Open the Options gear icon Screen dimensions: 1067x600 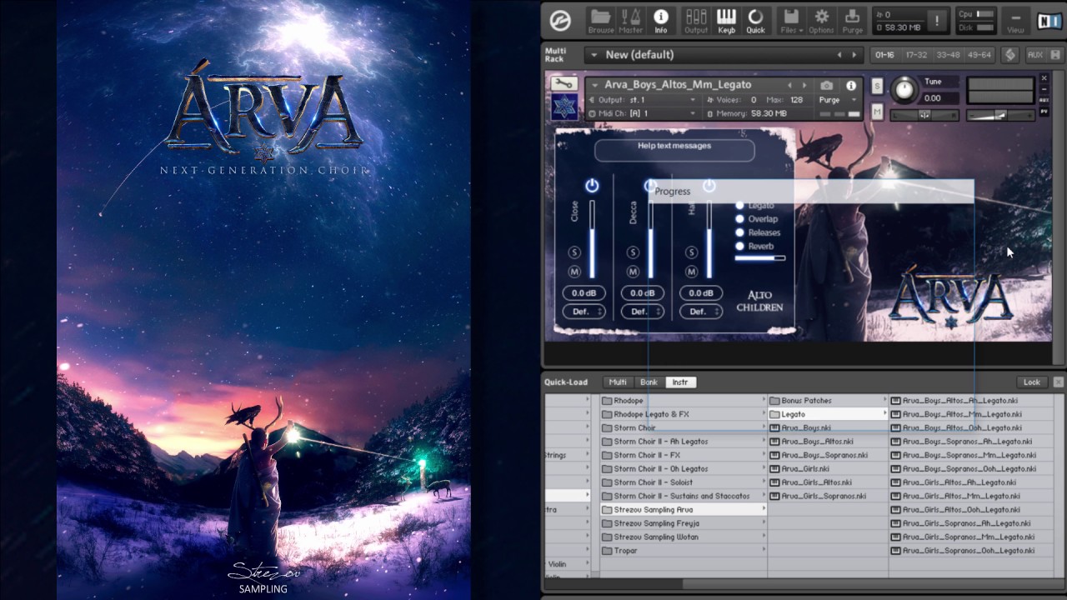821,20
